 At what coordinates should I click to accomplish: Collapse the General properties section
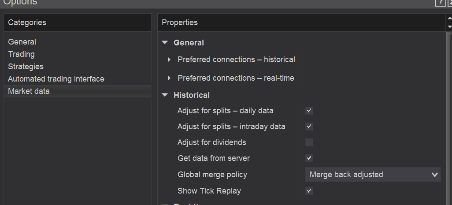165,43
